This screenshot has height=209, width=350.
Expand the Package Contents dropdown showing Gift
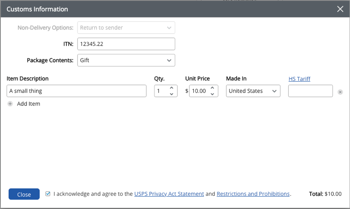click(126, 60)
